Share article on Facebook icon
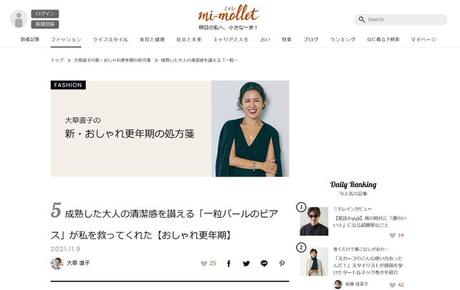The image size is (460, 290). tap(229, 264)
